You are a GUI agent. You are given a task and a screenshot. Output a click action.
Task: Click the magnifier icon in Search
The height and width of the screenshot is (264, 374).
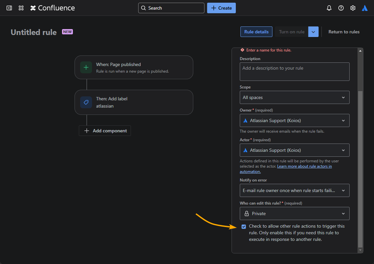(x=143, y=8)
